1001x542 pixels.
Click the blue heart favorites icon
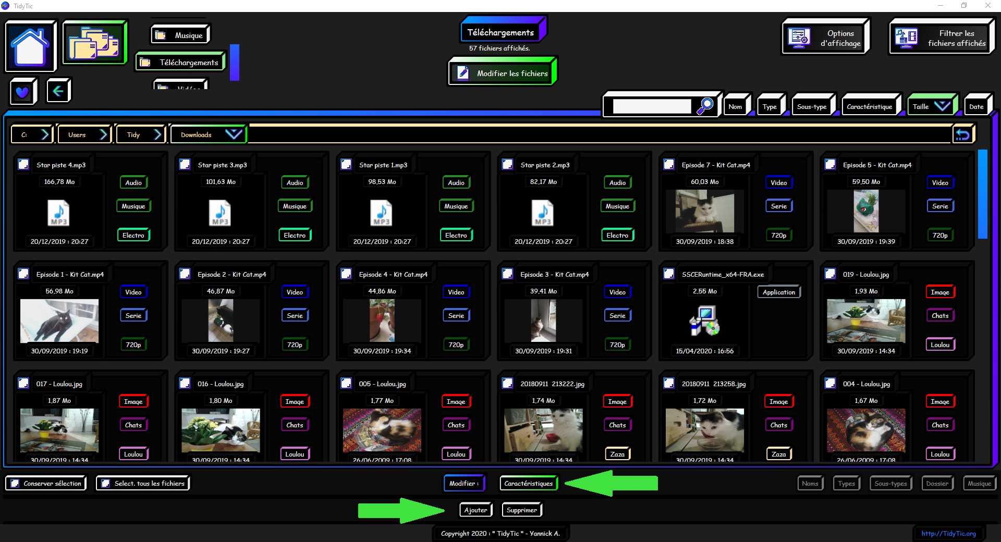[22, 92]
